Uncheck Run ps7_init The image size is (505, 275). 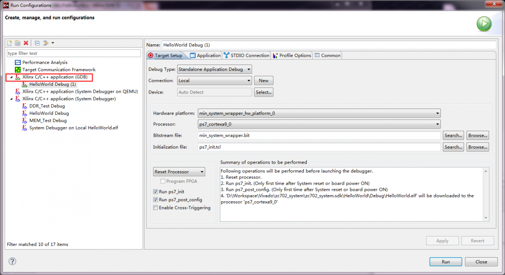156,192
